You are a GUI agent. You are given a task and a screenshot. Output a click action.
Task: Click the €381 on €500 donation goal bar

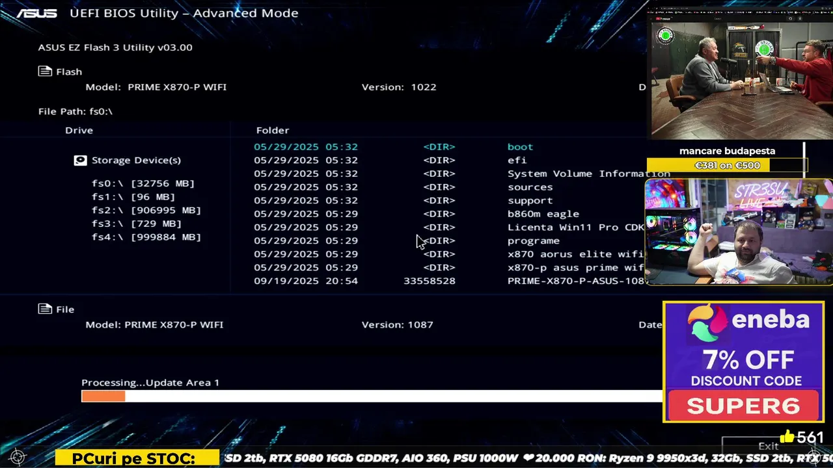click(727, 166)
